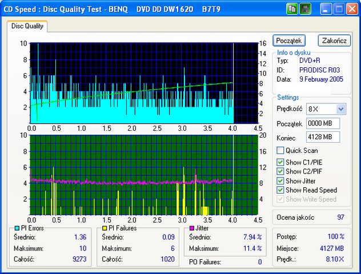
Task: Select the Disc Quality tab
Action: 27,26
